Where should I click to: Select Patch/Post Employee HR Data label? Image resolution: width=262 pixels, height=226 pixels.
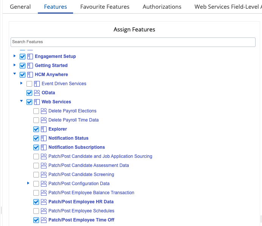81,202
